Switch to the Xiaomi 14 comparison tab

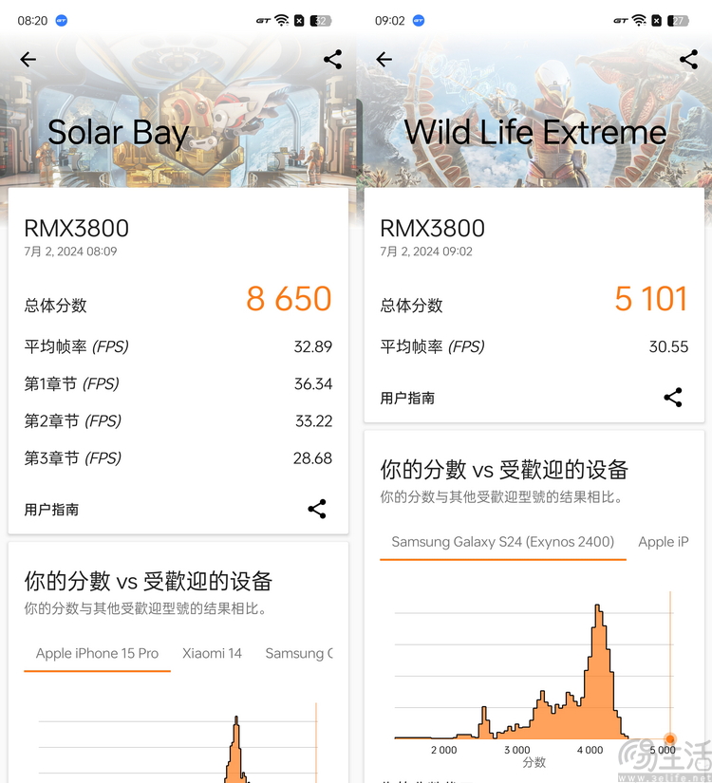pyautogui.click(x=212, y=653)
